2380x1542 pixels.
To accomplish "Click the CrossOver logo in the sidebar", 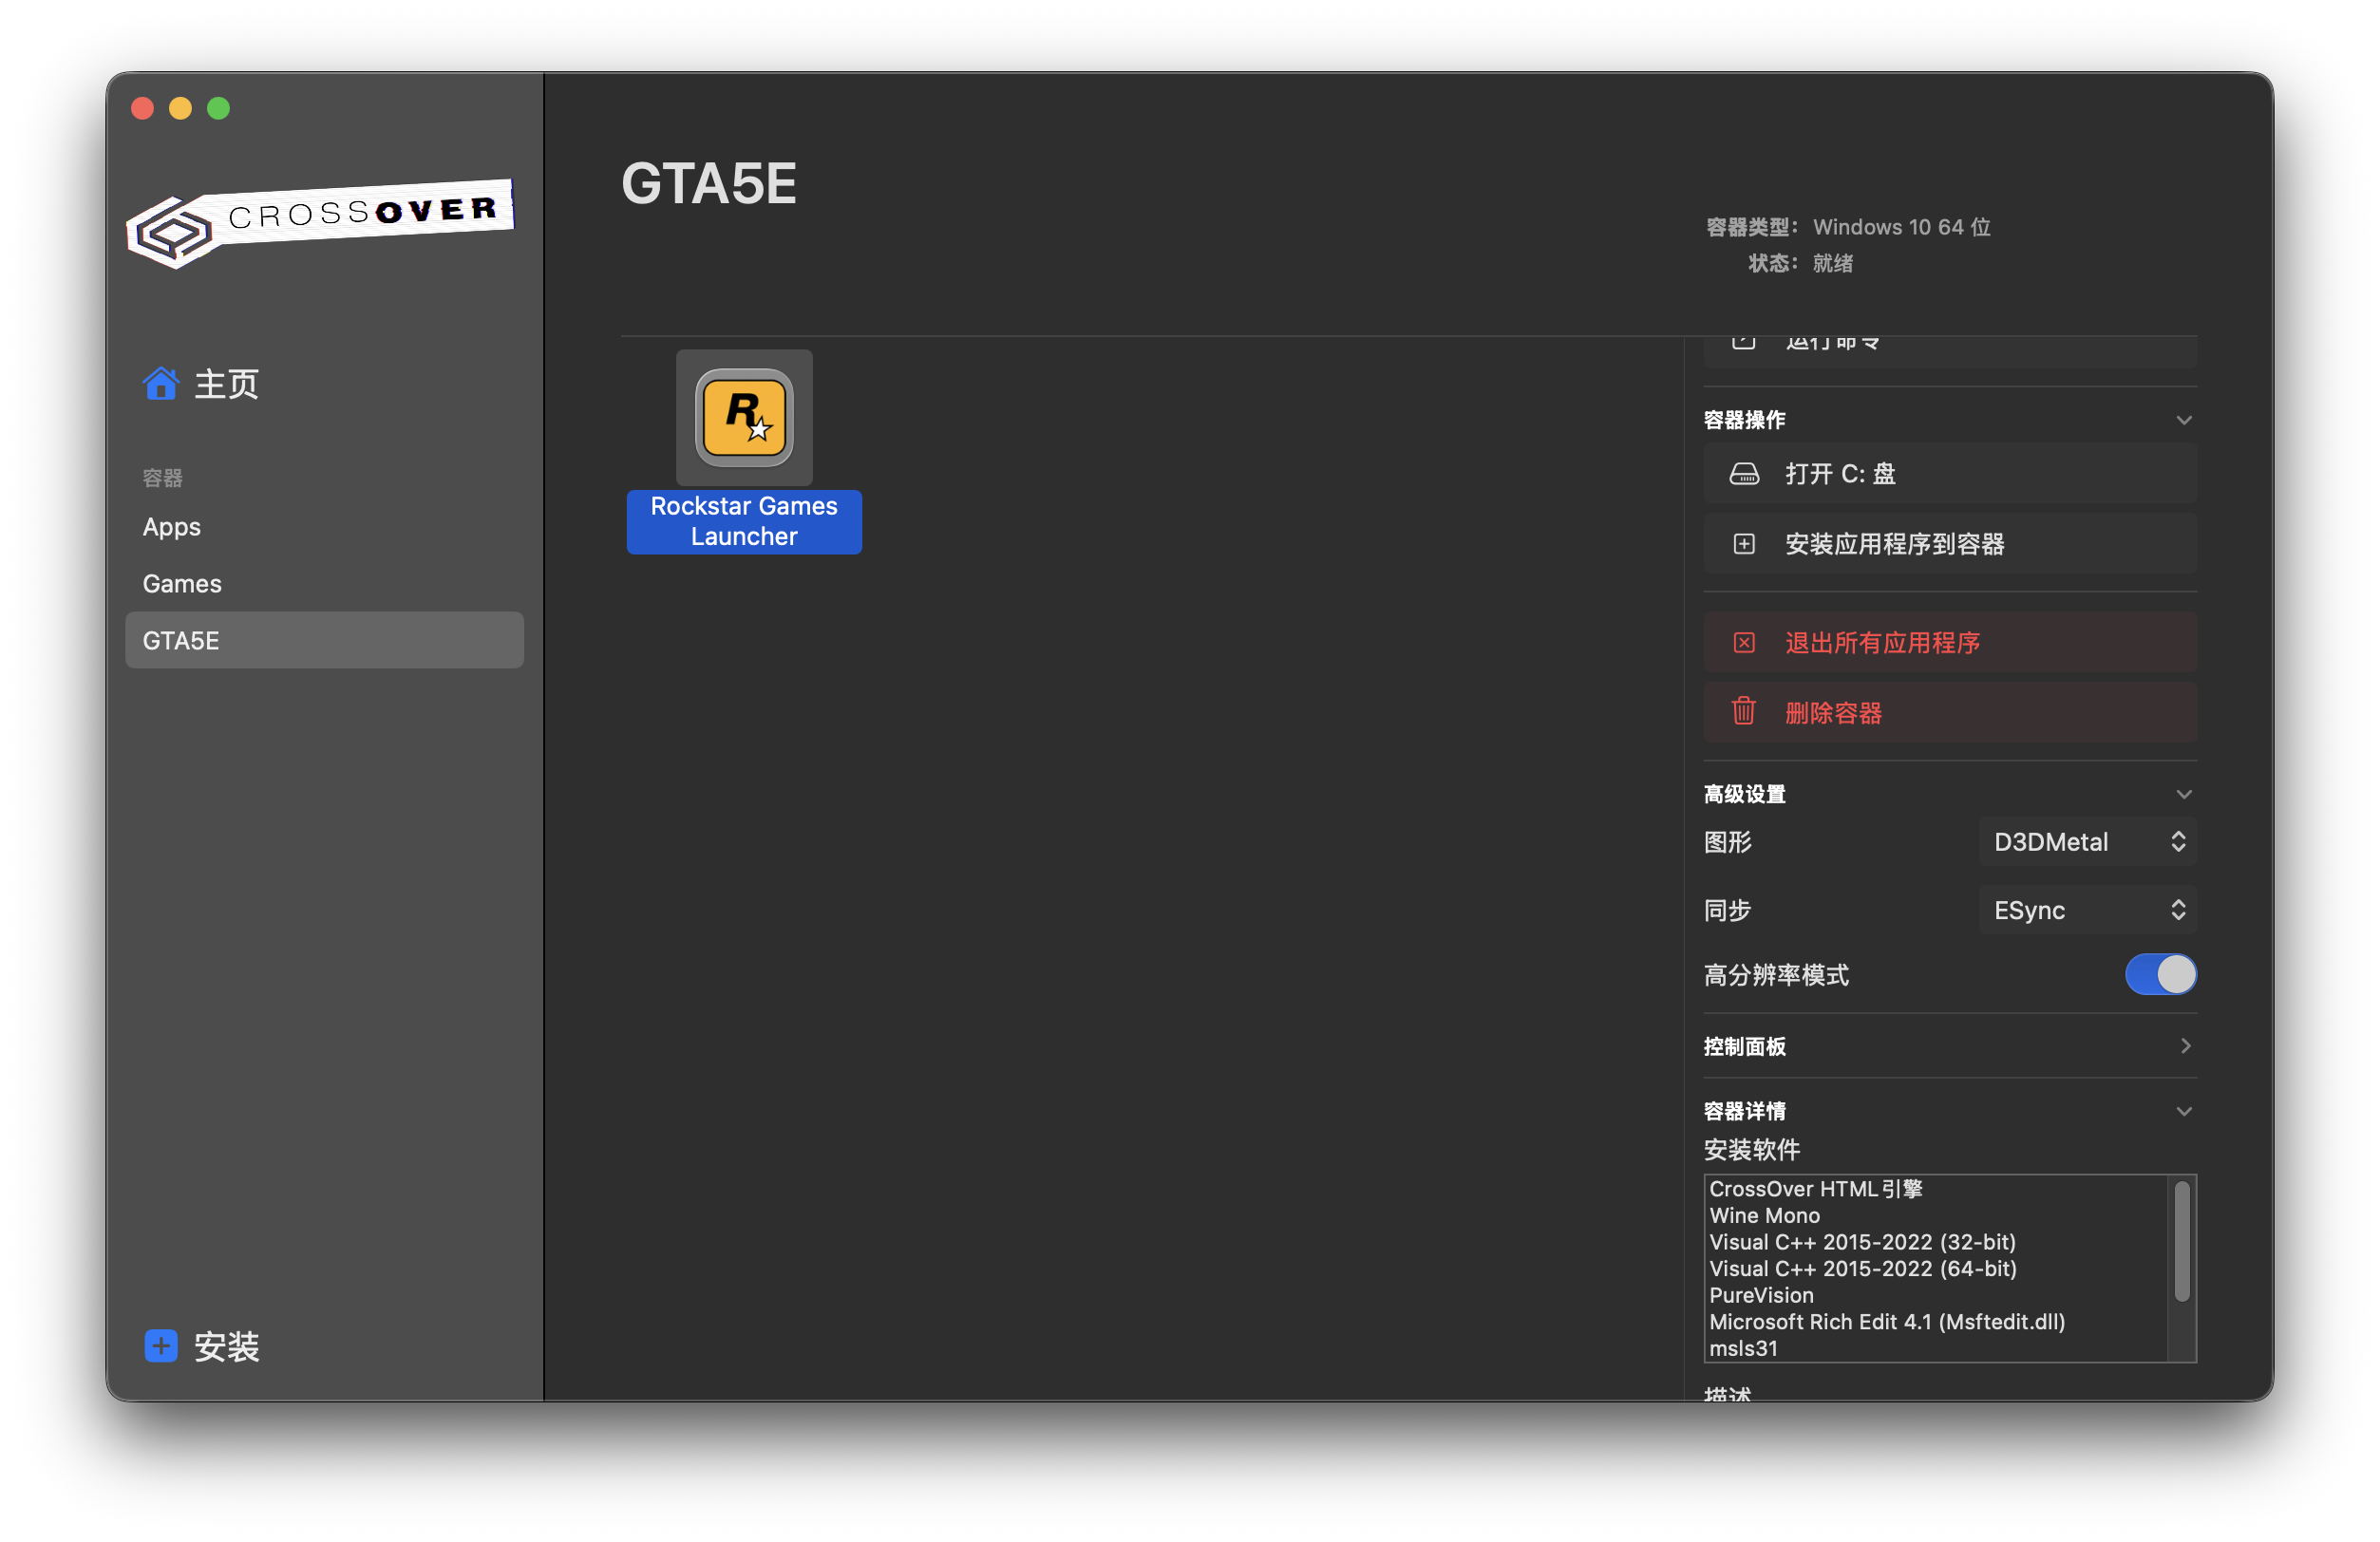I will [x=320, y=223].
